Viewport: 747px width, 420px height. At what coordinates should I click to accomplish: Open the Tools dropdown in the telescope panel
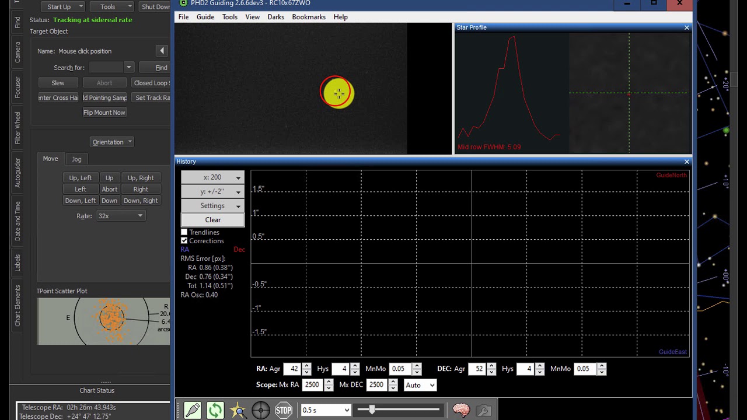coord(112,6)
